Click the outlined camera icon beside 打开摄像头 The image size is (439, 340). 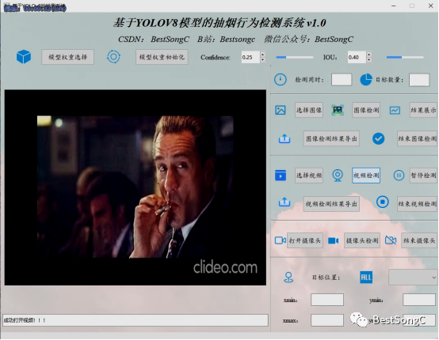pyautogui.click(x=280, y=240)
